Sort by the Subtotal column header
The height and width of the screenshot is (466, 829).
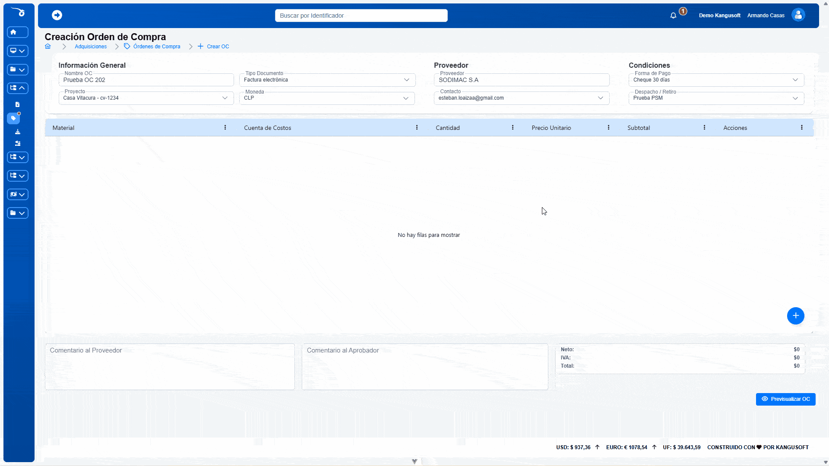(639, 128)
